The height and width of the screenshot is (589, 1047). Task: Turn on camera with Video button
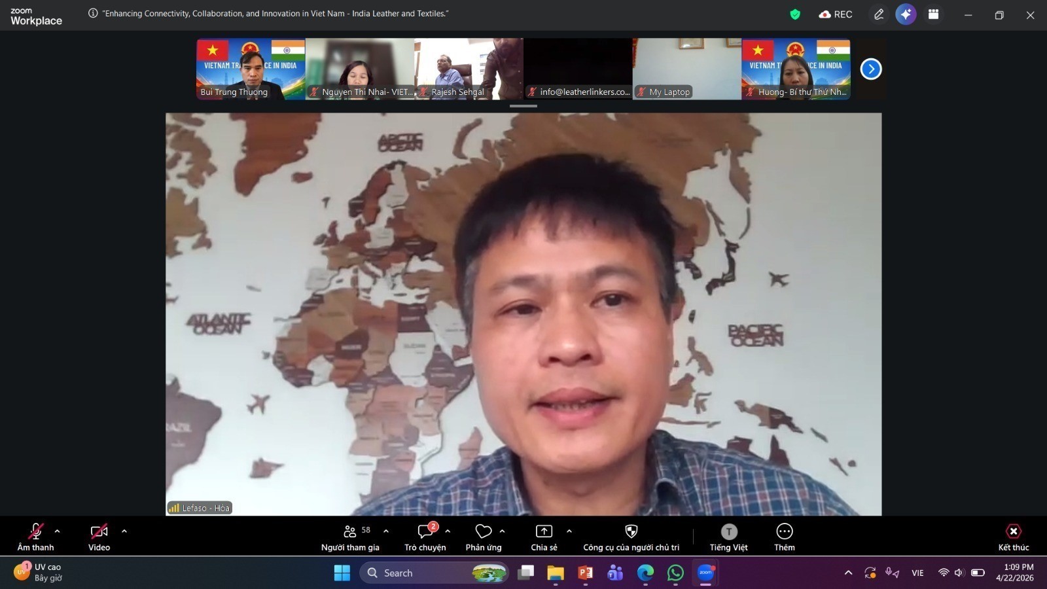click(x=99, y=532)
